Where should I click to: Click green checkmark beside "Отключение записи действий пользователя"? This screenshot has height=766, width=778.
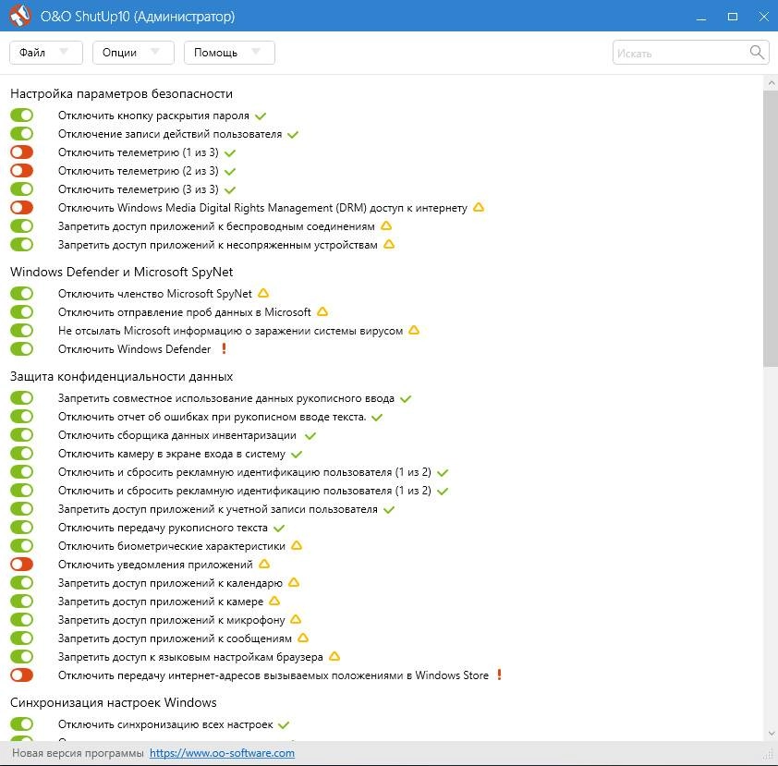293,135
